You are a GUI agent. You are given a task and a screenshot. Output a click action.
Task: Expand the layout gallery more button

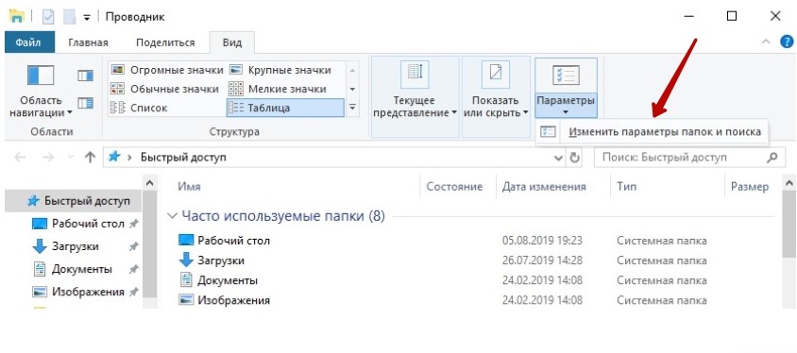(352, 108)
